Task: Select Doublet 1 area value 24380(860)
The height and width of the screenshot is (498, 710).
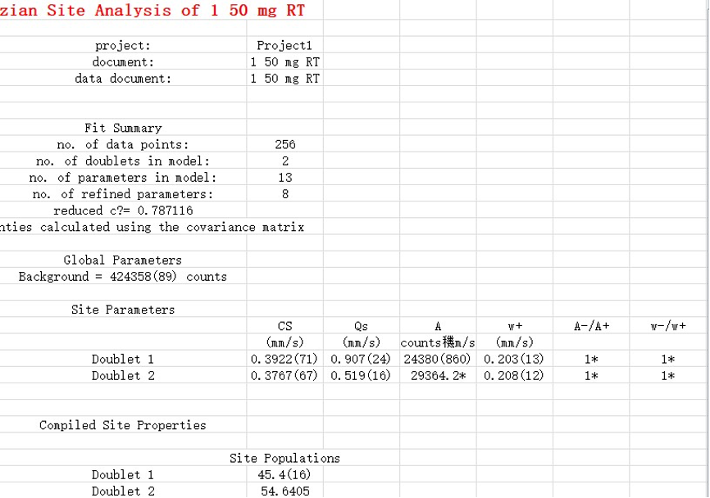Action: [x=438, y=359]
